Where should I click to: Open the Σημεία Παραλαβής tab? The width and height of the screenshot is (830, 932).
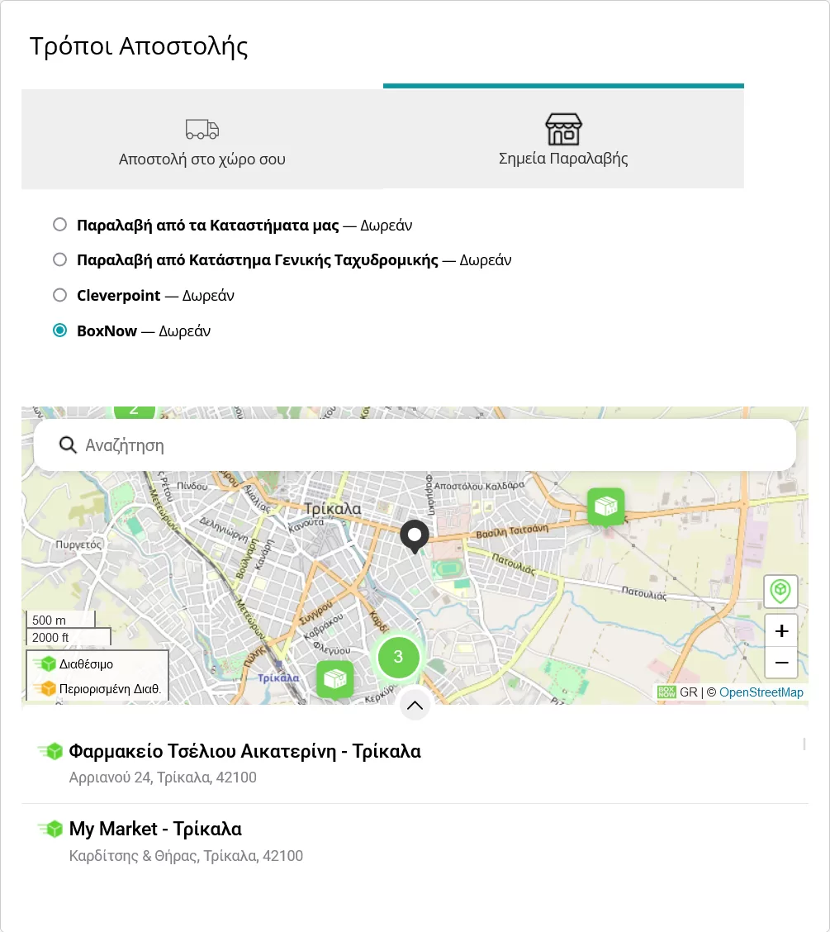coord(563,139)
